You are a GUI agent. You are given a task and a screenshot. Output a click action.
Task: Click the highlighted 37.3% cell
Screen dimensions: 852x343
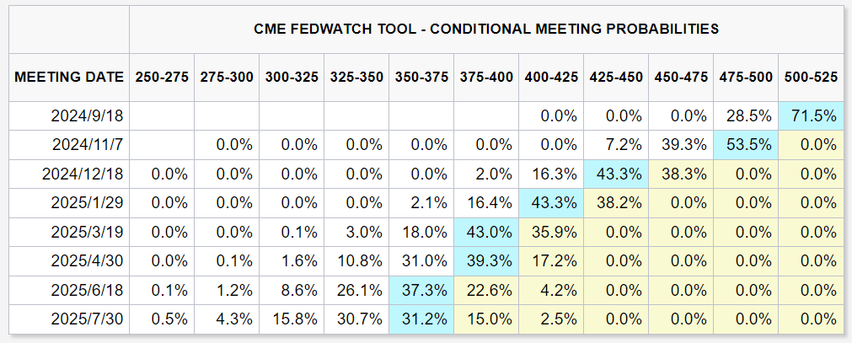pos(421,289)
